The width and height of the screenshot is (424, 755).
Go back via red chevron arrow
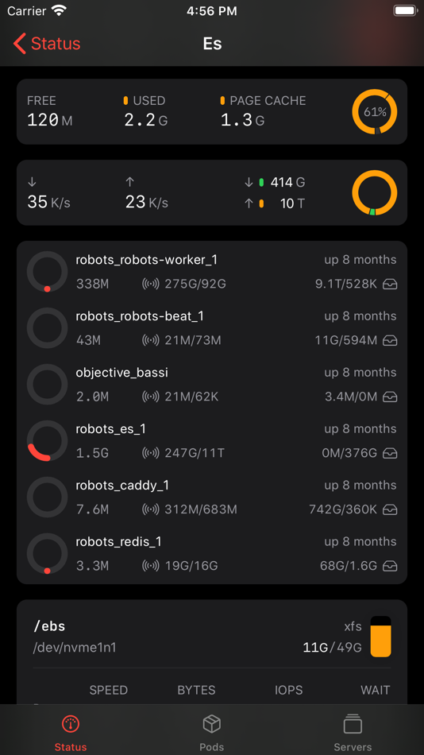19,44
